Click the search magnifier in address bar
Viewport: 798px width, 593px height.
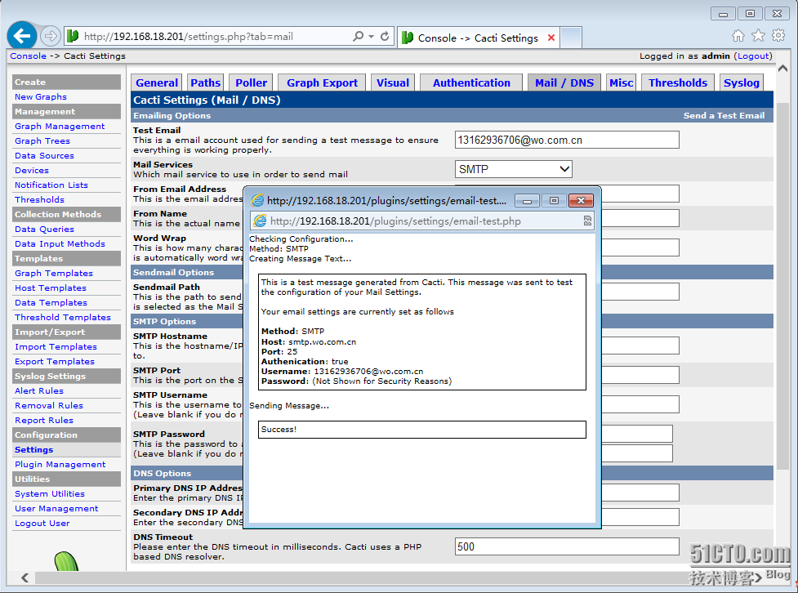[359, 36]
